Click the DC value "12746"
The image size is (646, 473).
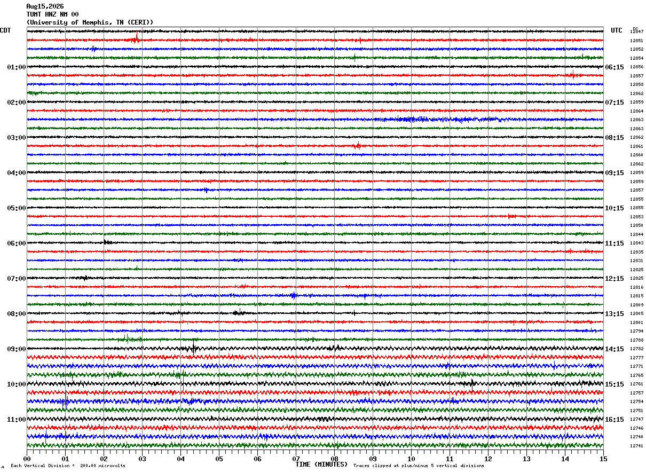coord(636,428)
